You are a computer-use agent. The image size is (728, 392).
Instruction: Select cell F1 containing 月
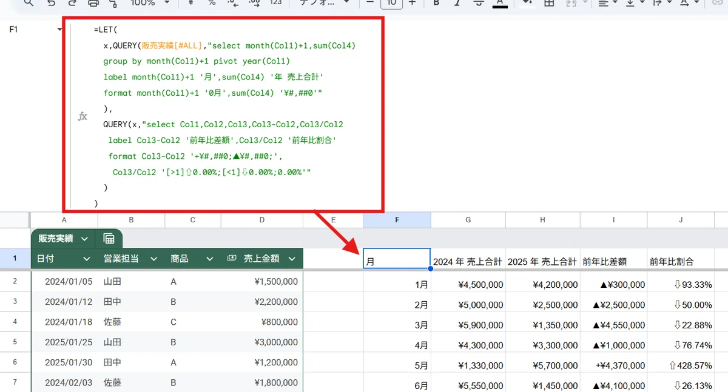[397, 259]
